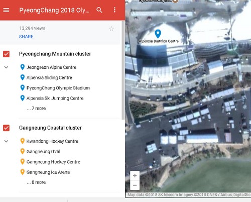Image resolution: width=251 pixels, height=202 pixels.
Task: Click the Gangneung Coastal cluster heading
Action: tap(50, 128)
